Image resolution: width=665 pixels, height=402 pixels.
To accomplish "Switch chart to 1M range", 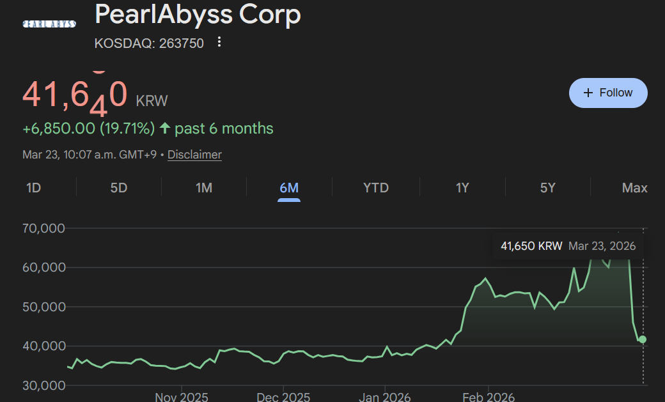I will [204, 187].
